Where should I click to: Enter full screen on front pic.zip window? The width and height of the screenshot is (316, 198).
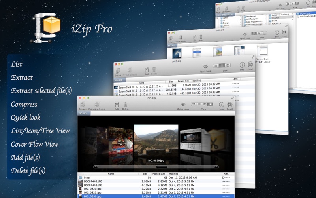233,98
